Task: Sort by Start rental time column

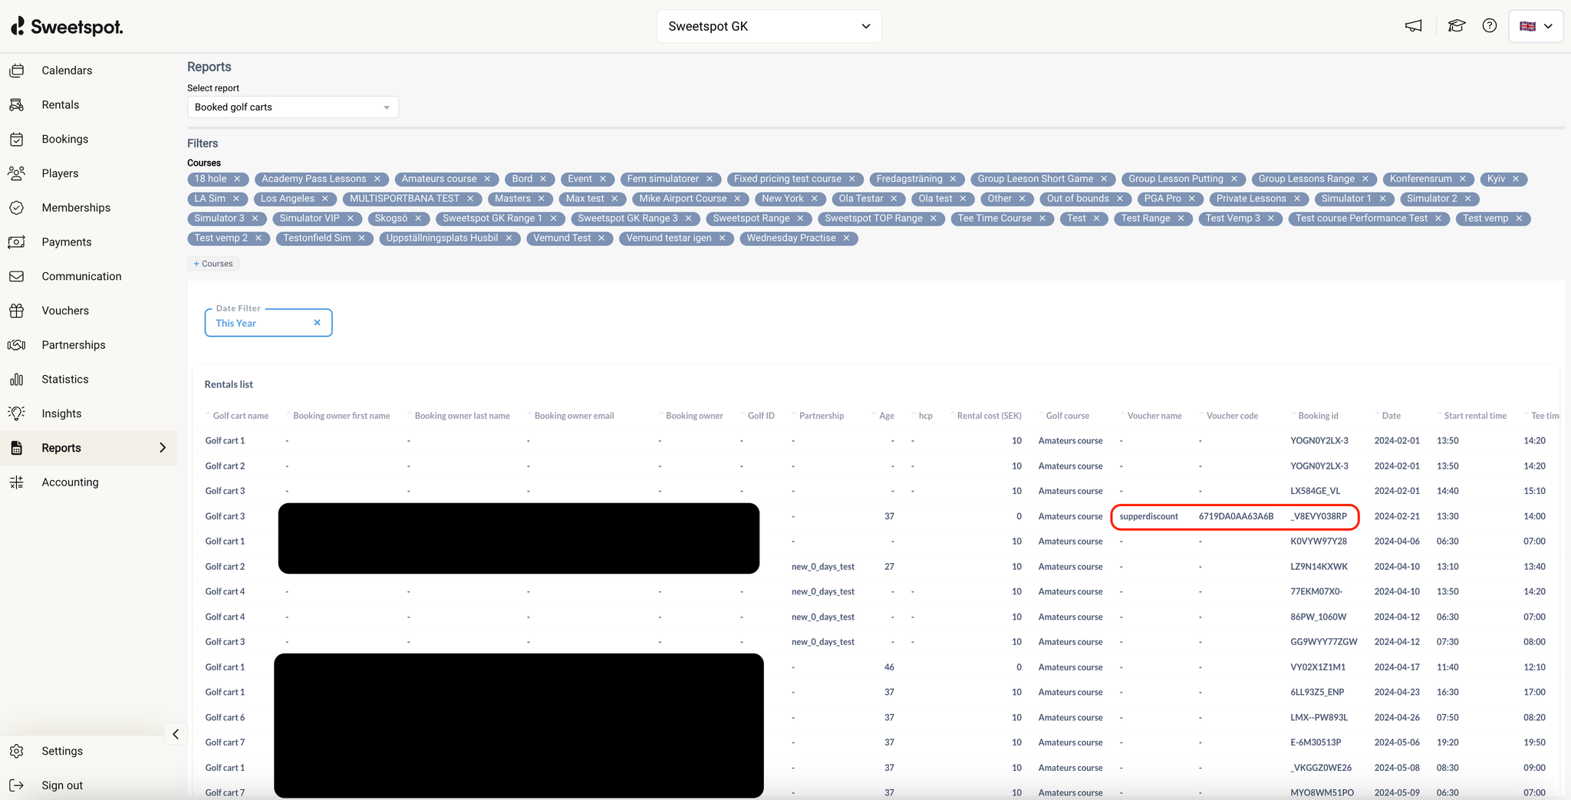Action: 1474,416
